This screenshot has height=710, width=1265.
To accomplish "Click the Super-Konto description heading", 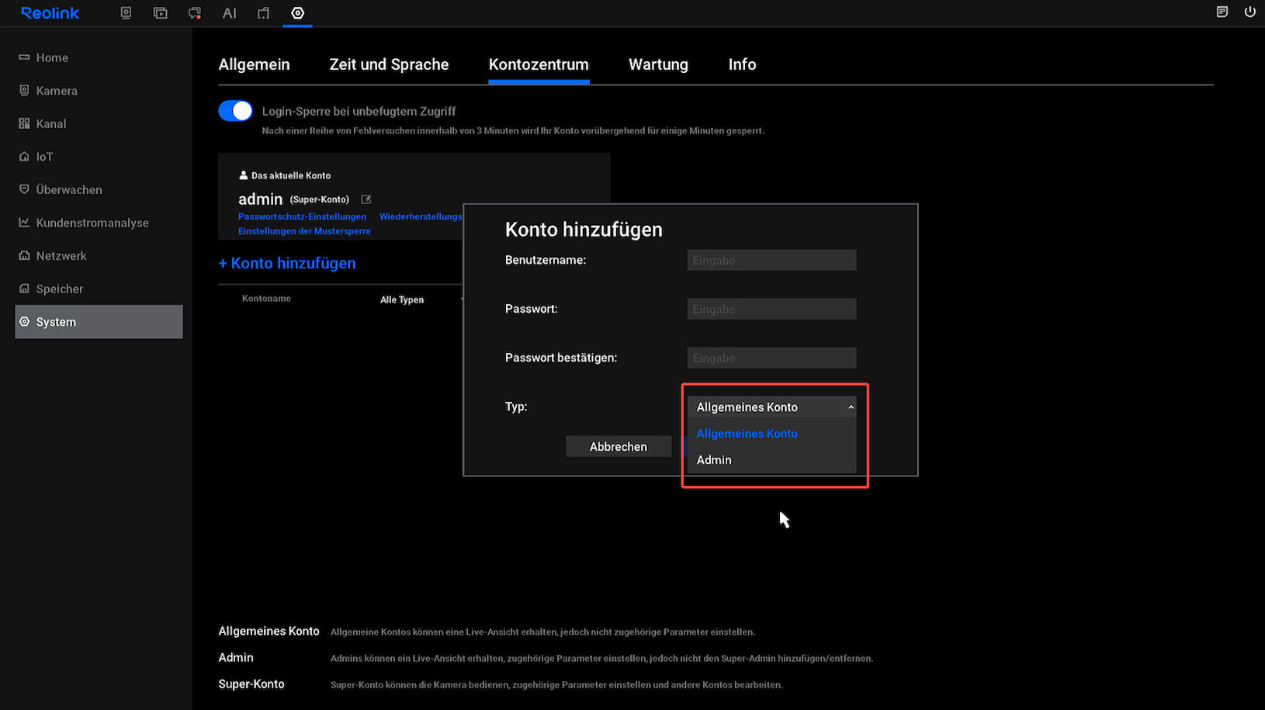I will pos(251,684).
